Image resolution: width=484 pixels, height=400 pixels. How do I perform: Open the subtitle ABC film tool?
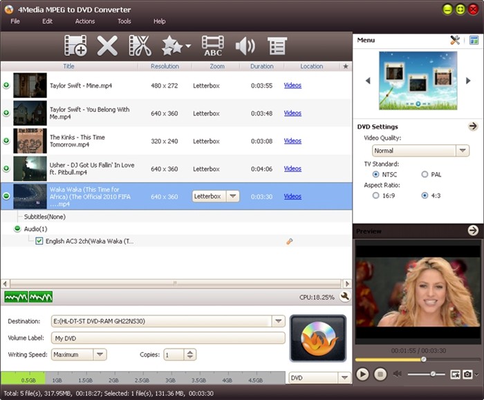[x=213, y=46]
